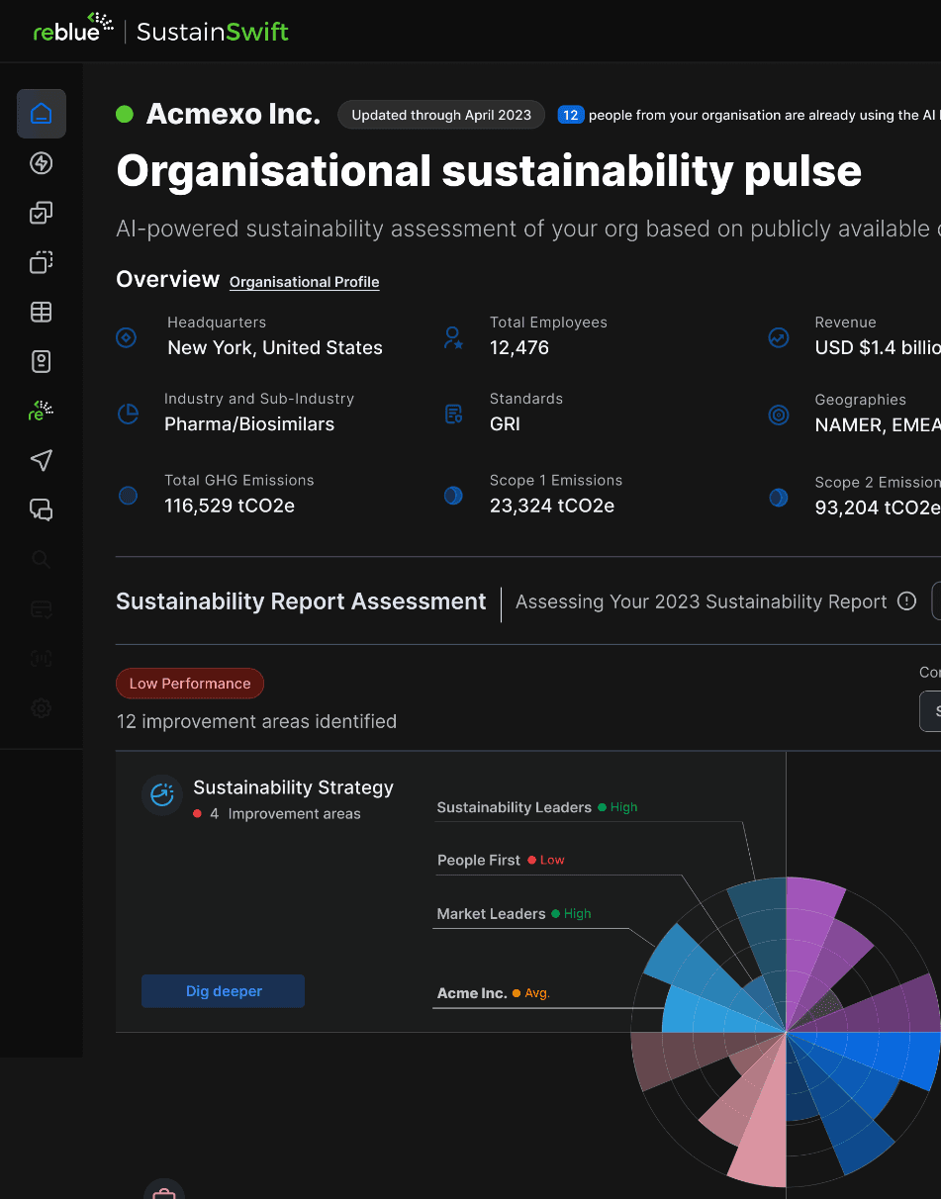
Task: Click the bright blue right segment of the radial chart
Action: (x=881, y=1057)
